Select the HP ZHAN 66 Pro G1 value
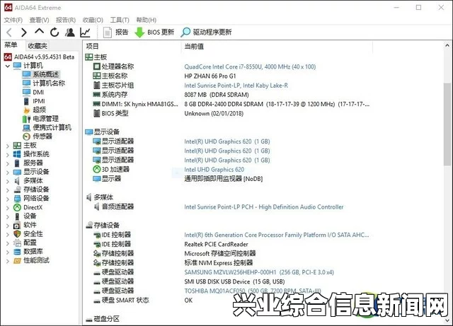This screenshot has width=453, height=326. pyautogui.click(x=210, y=76)
